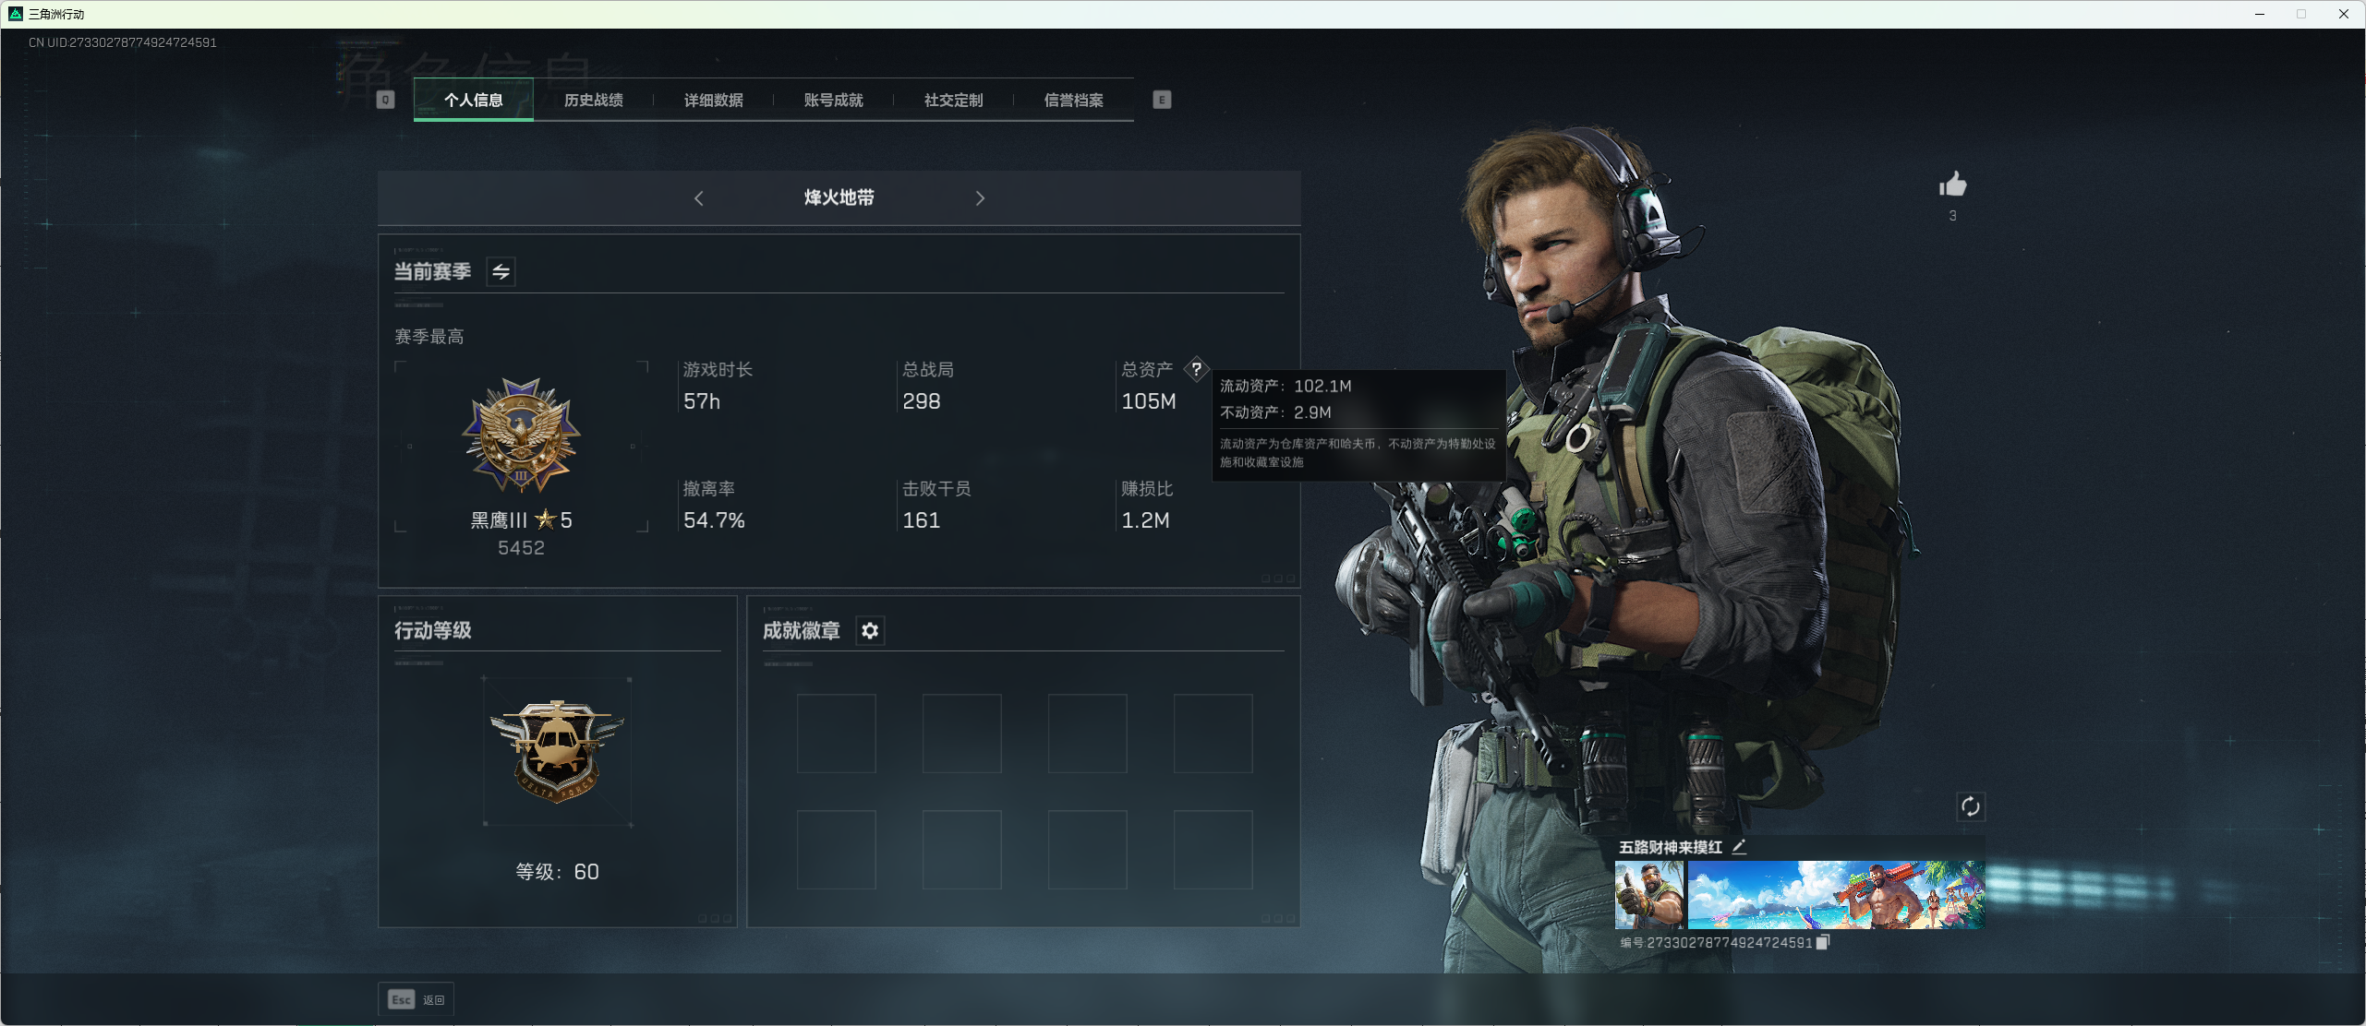Select the 账号成就 tab

(x=833, y=101)
